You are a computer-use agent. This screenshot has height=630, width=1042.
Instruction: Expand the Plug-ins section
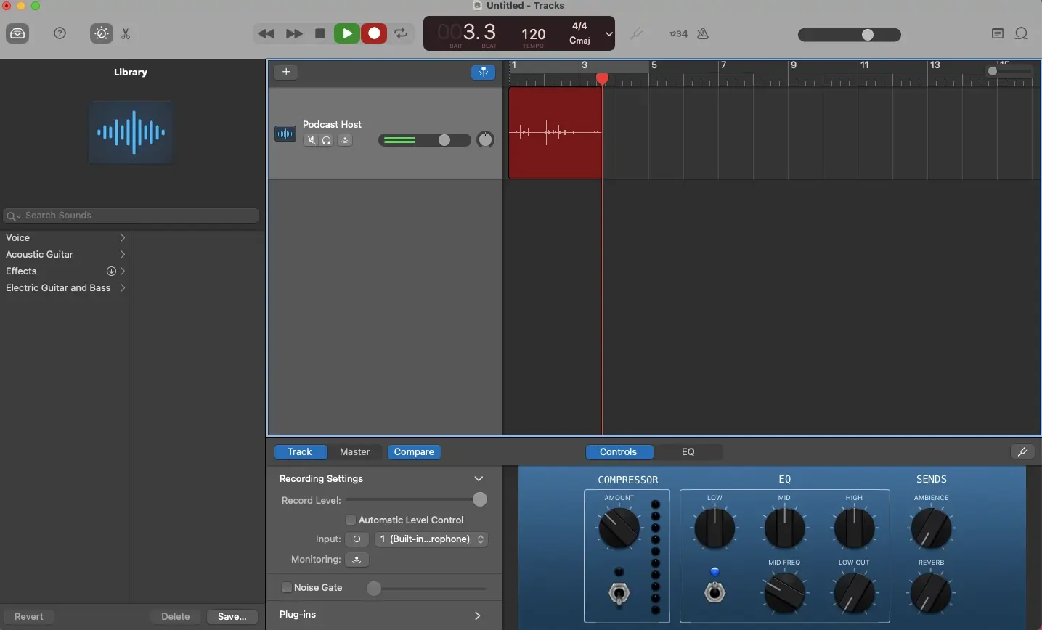478,615
